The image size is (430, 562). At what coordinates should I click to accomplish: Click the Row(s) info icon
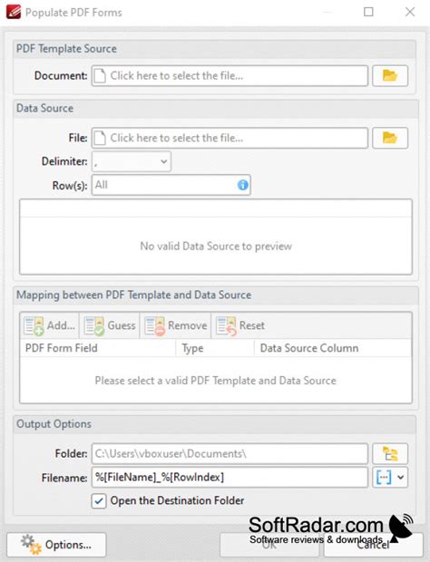click(x=243, y=185)
